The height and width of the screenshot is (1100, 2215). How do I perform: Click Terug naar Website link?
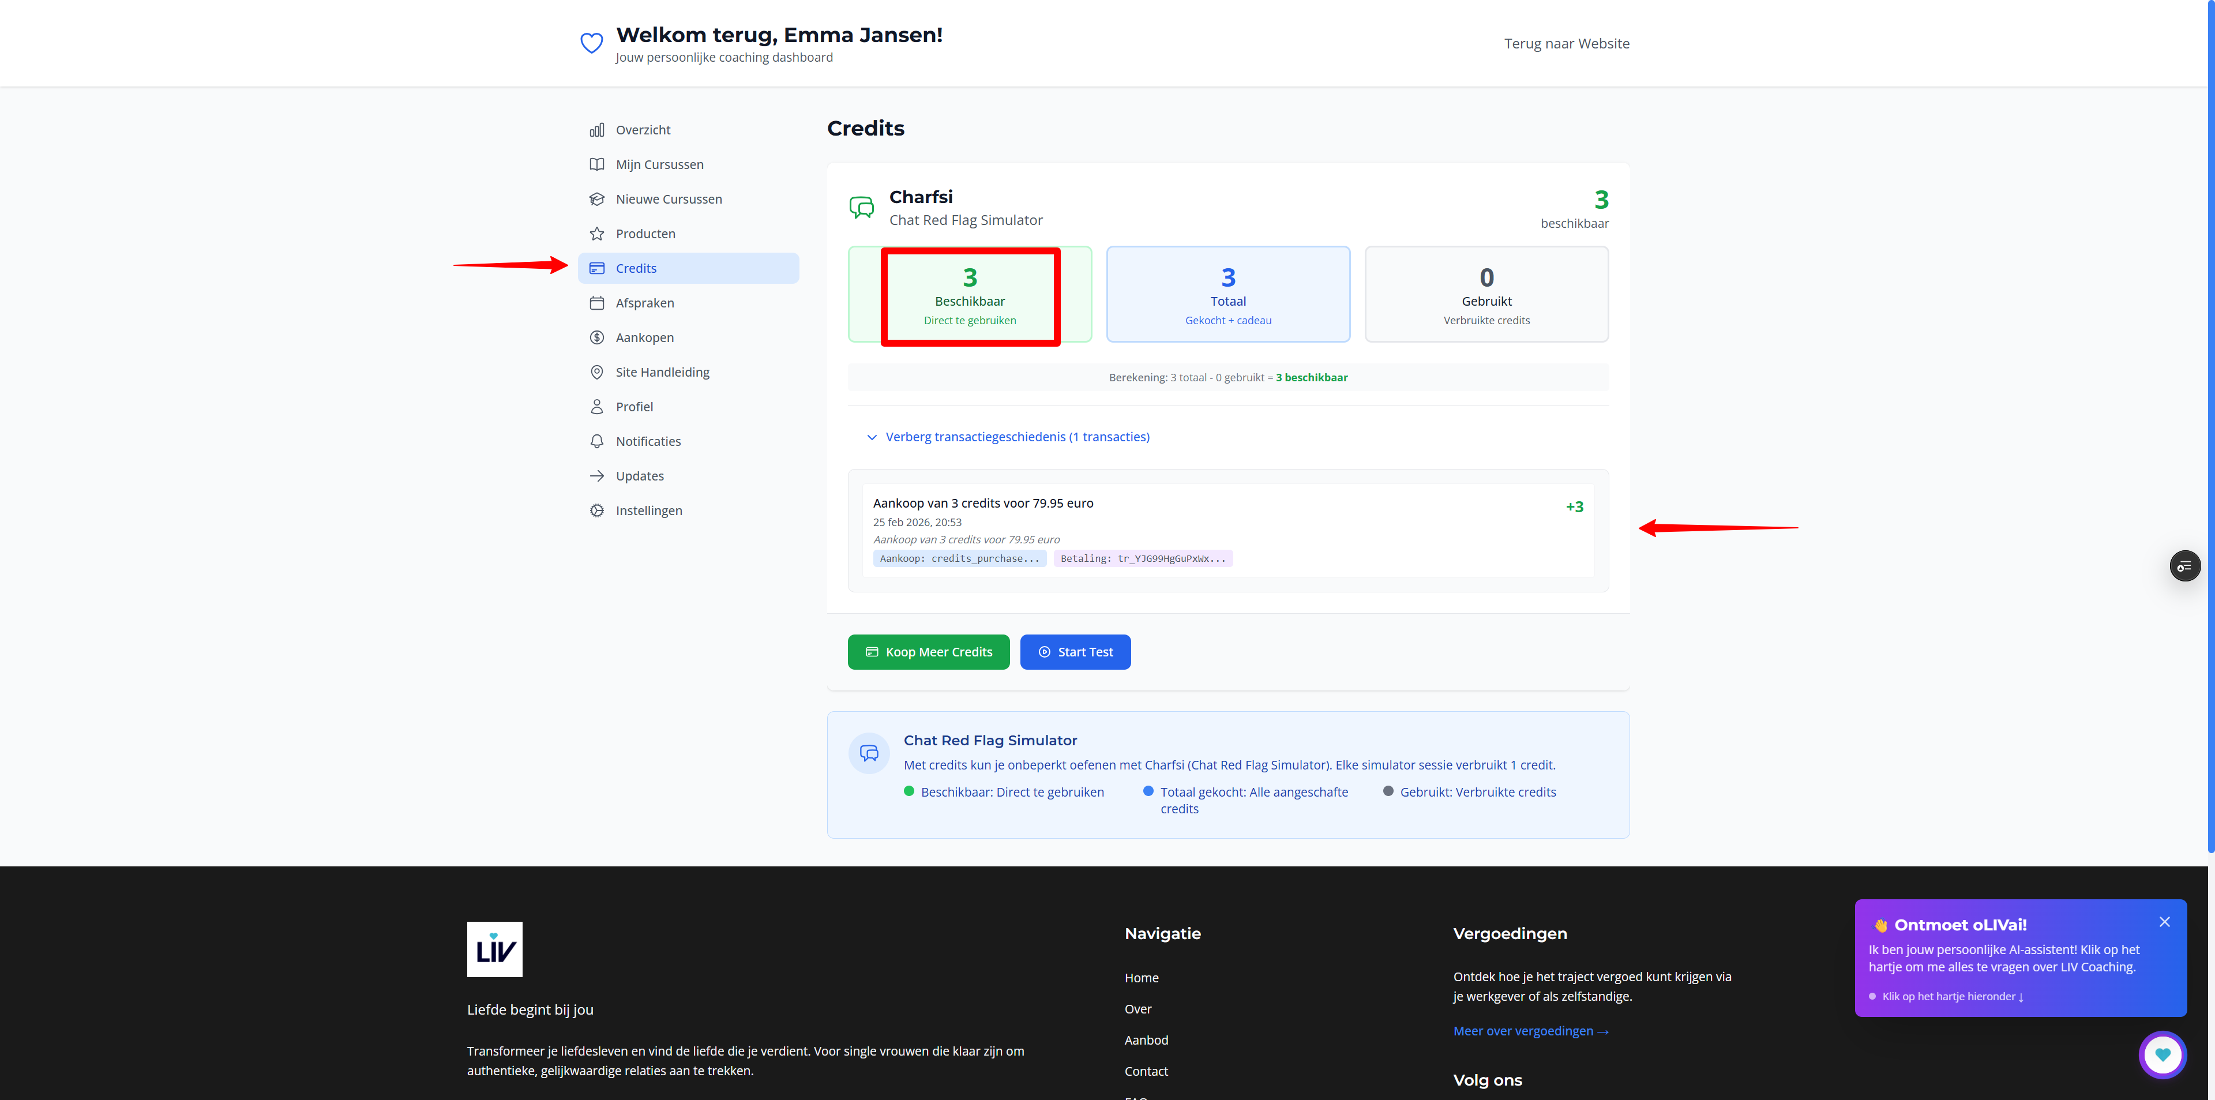pos(1566,43)
